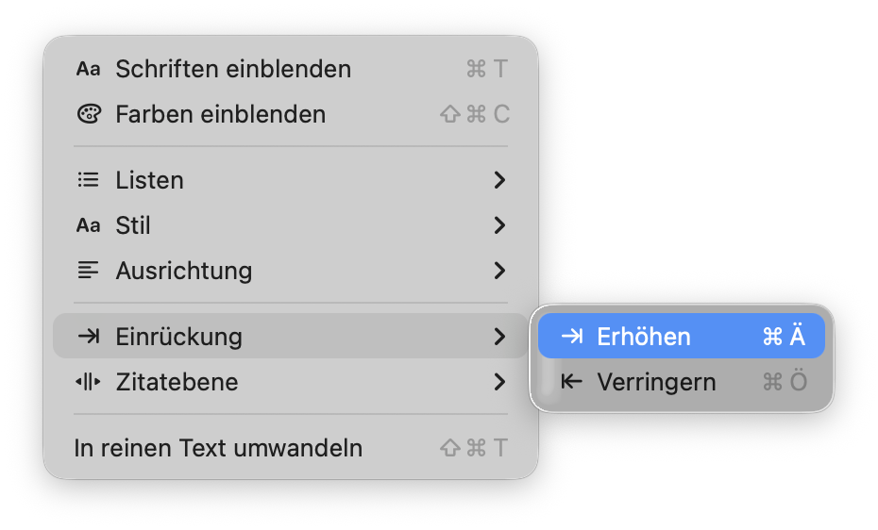Click the ⇧⌘T shortcut beside In reinen Text umwandeln
This screenshot has width=878, height=530.
tap(475, 448)
